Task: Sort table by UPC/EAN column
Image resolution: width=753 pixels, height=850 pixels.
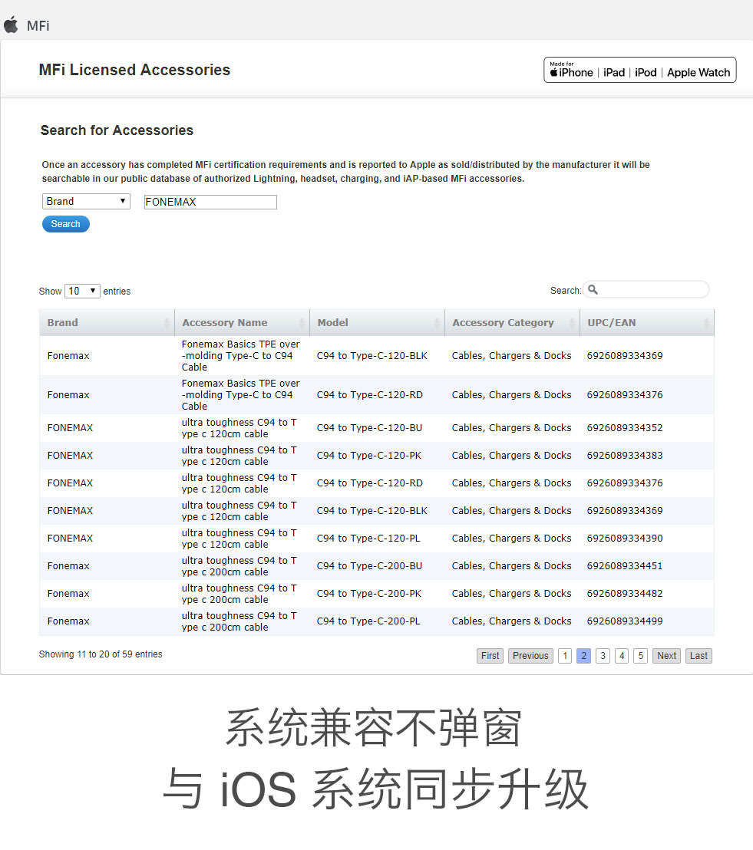Action: pyautogui.click(x=647, y=322)
